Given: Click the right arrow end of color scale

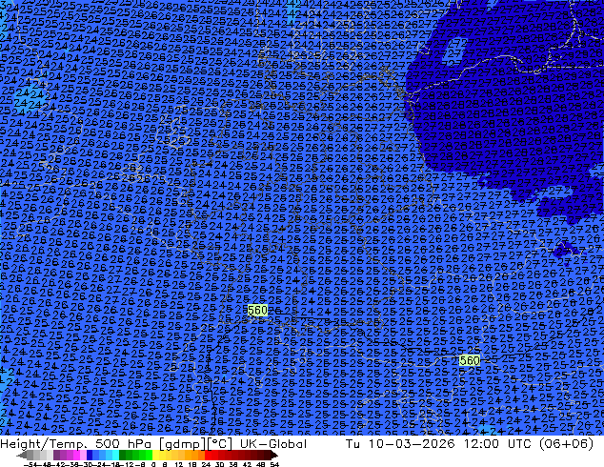Looking at the screenshot, I should tap(274, 456).
